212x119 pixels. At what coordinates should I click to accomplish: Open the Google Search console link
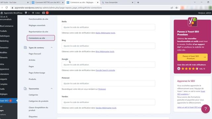tap(105, 70)
